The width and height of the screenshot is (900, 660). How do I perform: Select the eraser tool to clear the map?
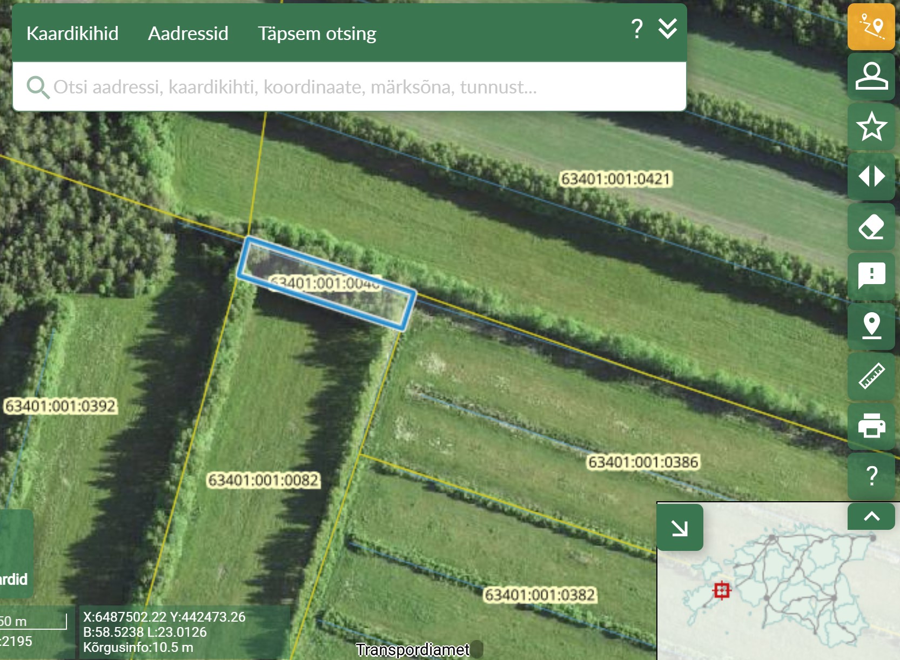pos(871,226)
